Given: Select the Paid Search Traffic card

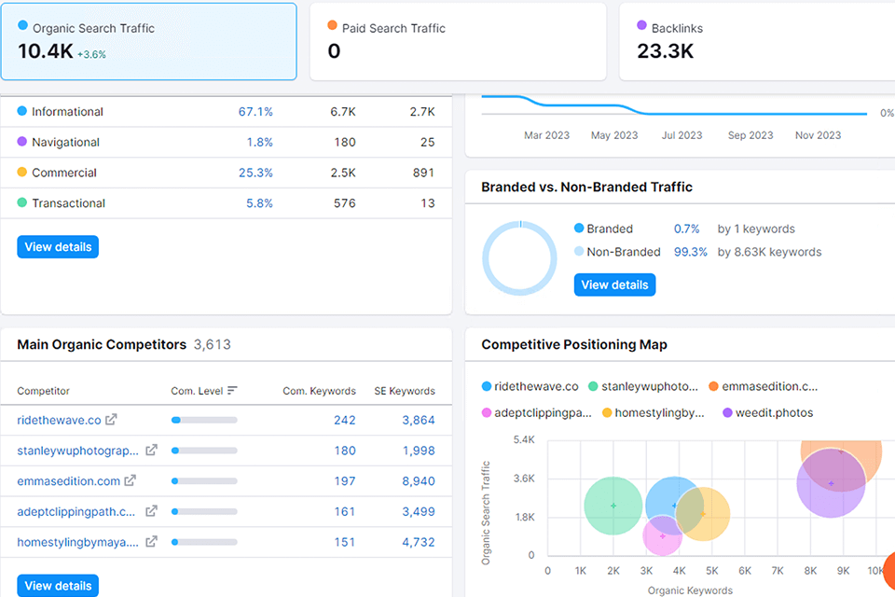Looking at the screenshot, I should [458, 41].
